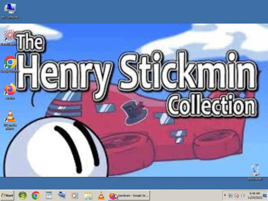Launch Windows Media Player from the taskbar

75,196
